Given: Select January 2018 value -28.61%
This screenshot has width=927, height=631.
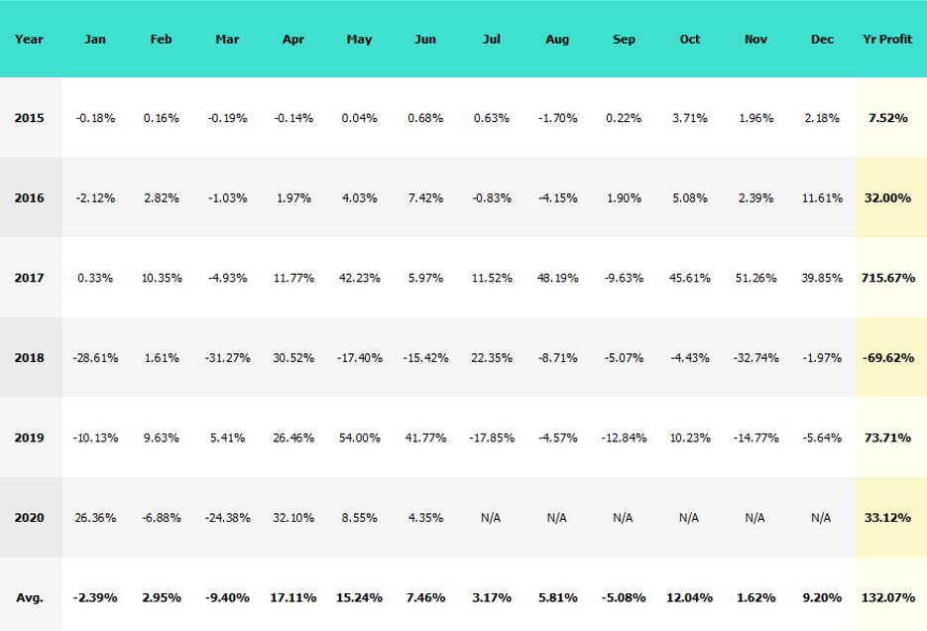Looking at the screenshot, I should (95, 358).
